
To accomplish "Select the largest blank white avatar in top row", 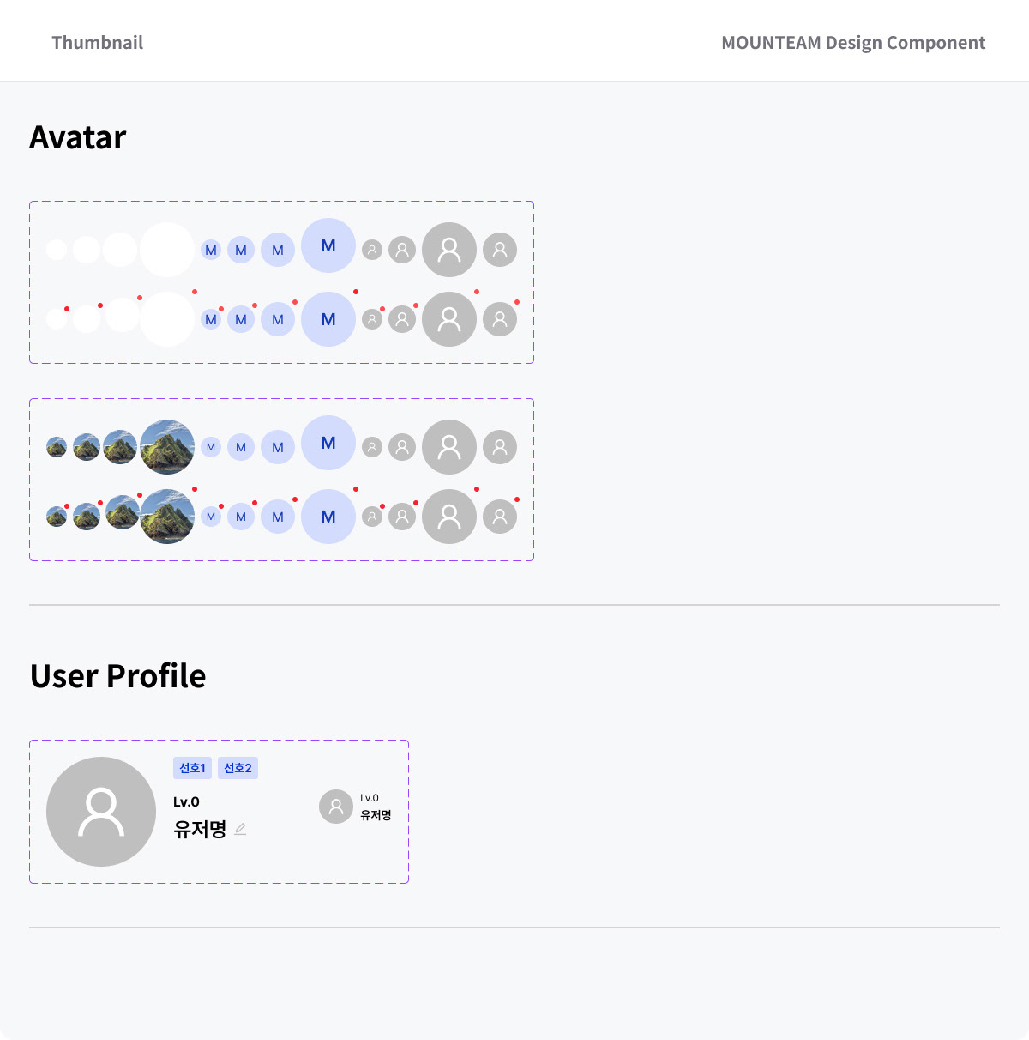I will 167,250.
